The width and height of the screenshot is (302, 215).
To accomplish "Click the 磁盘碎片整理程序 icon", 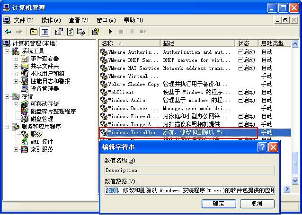I will [25, 112].
